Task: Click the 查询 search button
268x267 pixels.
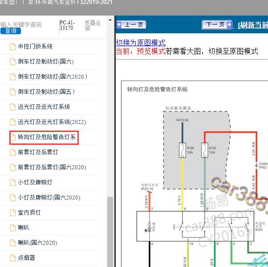Action: tap(11, 31)
